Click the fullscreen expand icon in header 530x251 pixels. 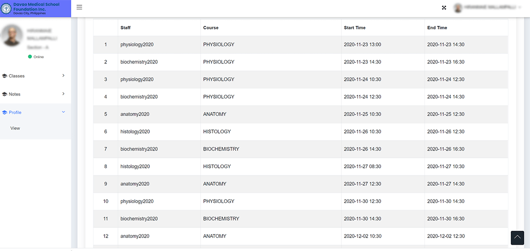[444, 8]
